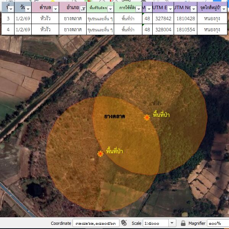Expand the วัน column filter arrow

pos(28,8)
